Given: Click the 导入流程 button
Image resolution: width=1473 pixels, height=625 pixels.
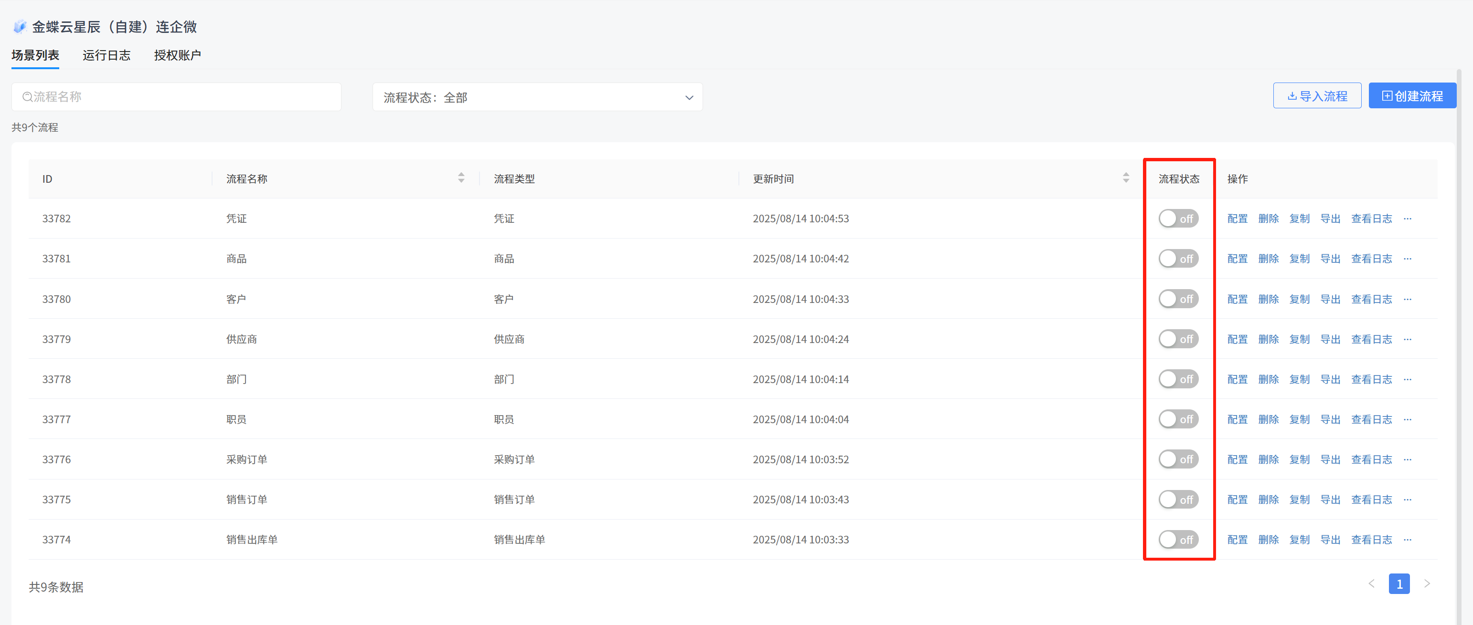Looking at the screenshot, I should (x=1316, y=96).
